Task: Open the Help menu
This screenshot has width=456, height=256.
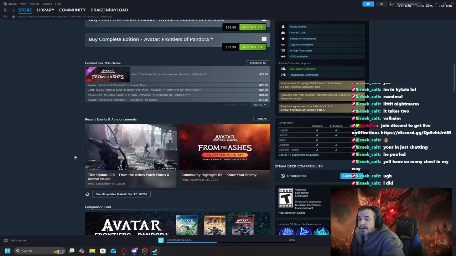Action: pyautogui.click(x=58, y=4)
